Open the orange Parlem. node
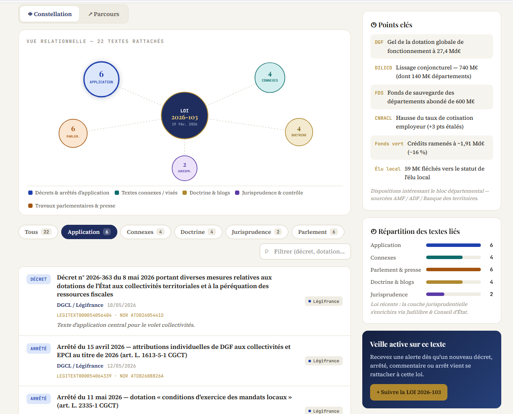Screen dimensions: 513x414 tap(73, 133)
